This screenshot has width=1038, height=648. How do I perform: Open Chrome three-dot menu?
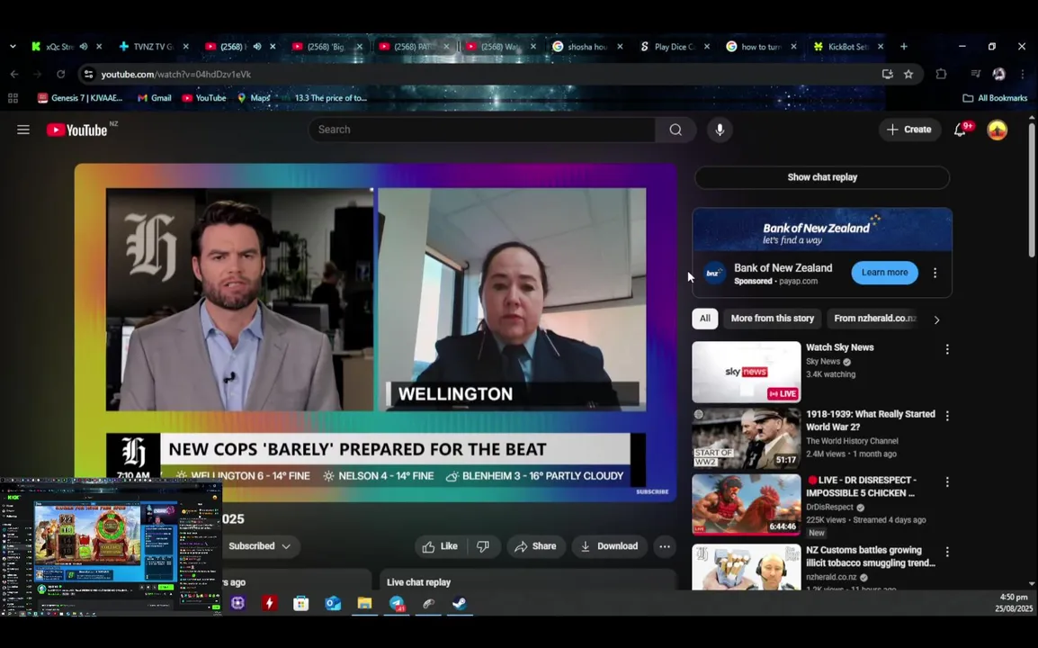[x=1023, y=74]
